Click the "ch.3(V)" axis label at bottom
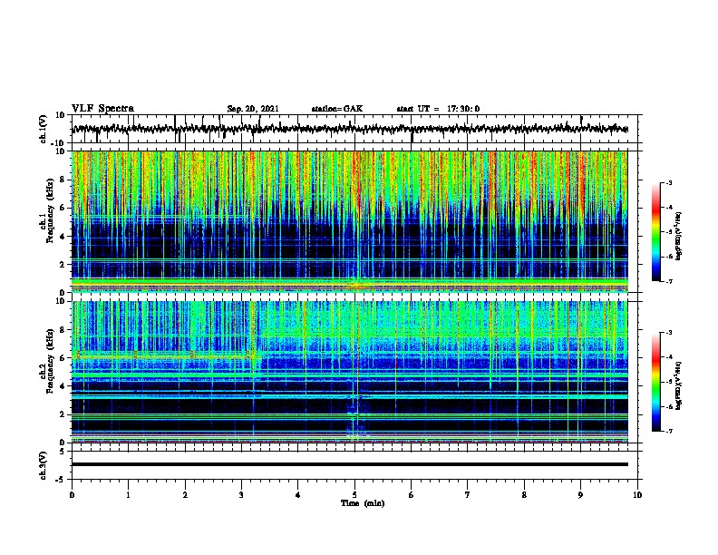Screen dimensions: 718x555 click(44, 466)
